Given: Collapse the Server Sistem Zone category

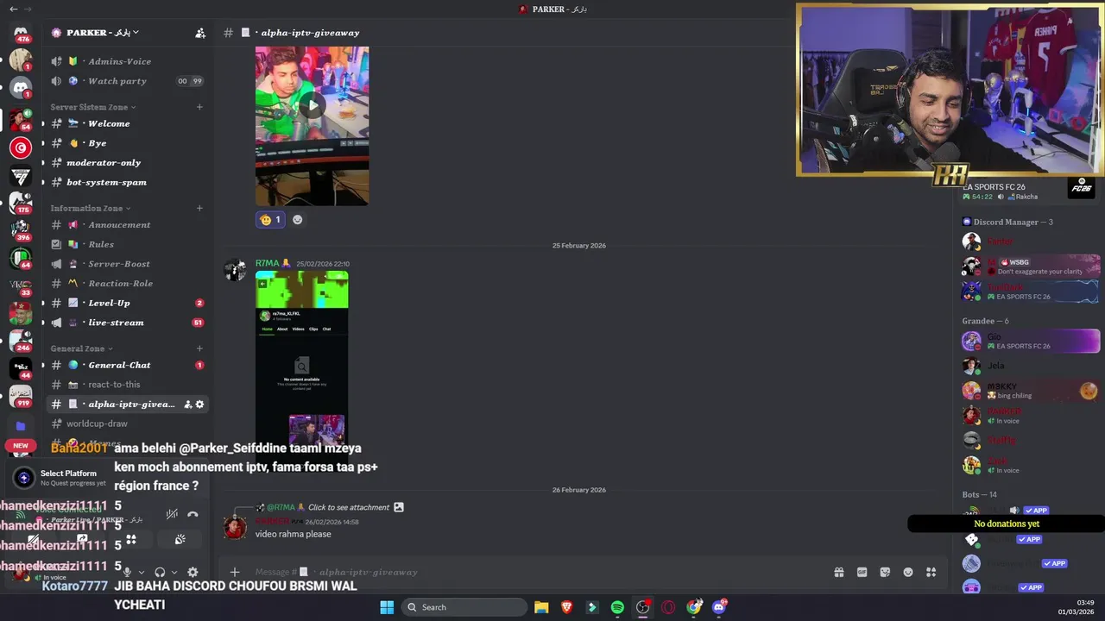Looking at the screenshot, I should pos(93,107).
